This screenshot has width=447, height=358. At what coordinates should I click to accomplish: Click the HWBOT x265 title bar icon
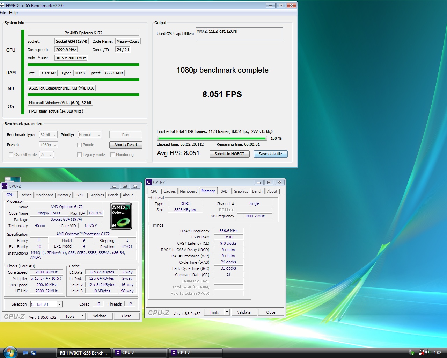pyautogui.click(x=2, y=6)
